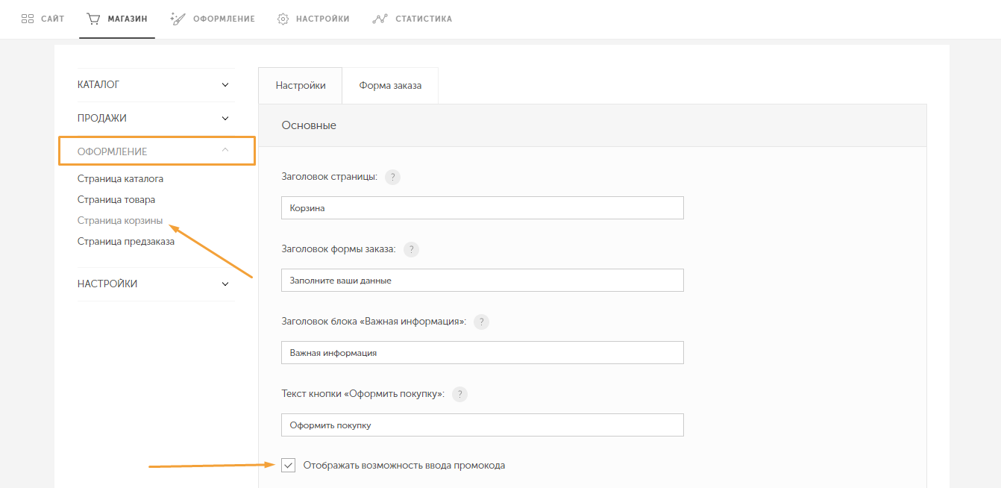The width and height of the screenshot is (1001, 488).
Task: Switch to the Форма заказа tab
Action: tap(390, 86)
